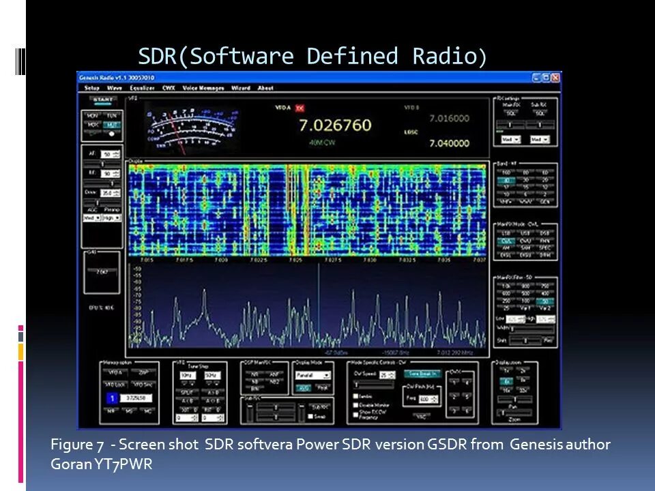Click the panadapter spectrum trace

(x=308, y=306)
